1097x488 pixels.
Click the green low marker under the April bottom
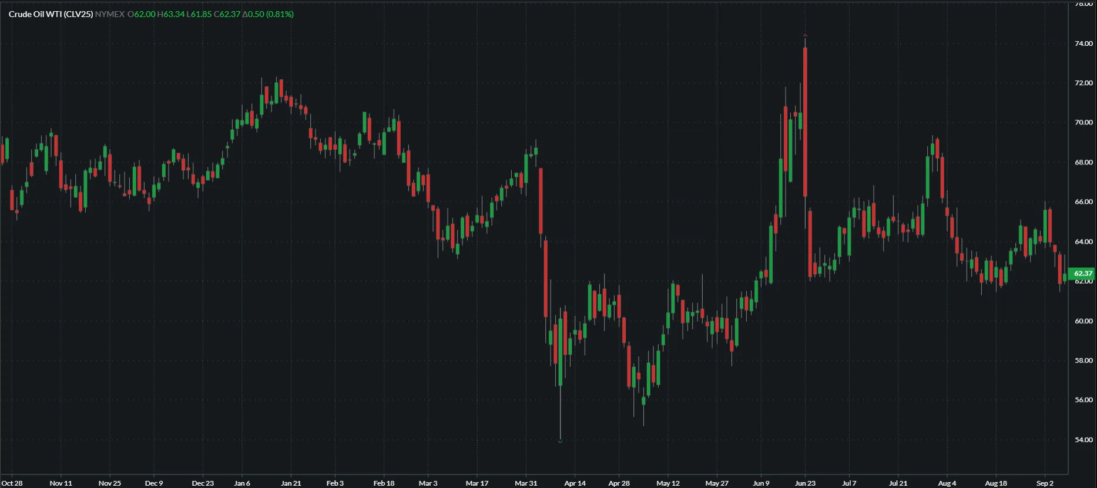click(561, 441)
